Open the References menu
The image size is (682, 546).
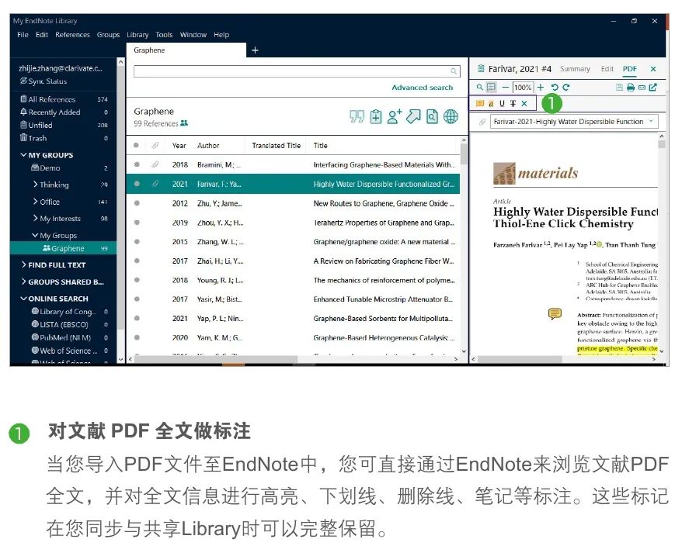(x=72, y=35)
